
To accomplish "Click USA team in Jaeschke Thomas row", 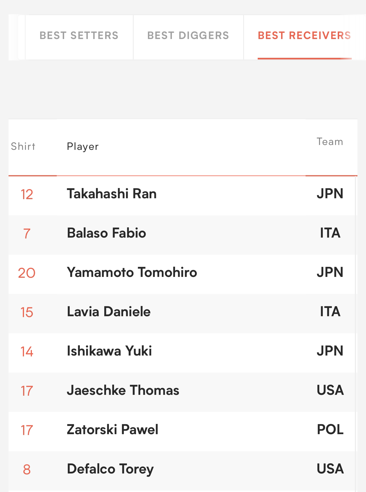I will tap(330, 390).
